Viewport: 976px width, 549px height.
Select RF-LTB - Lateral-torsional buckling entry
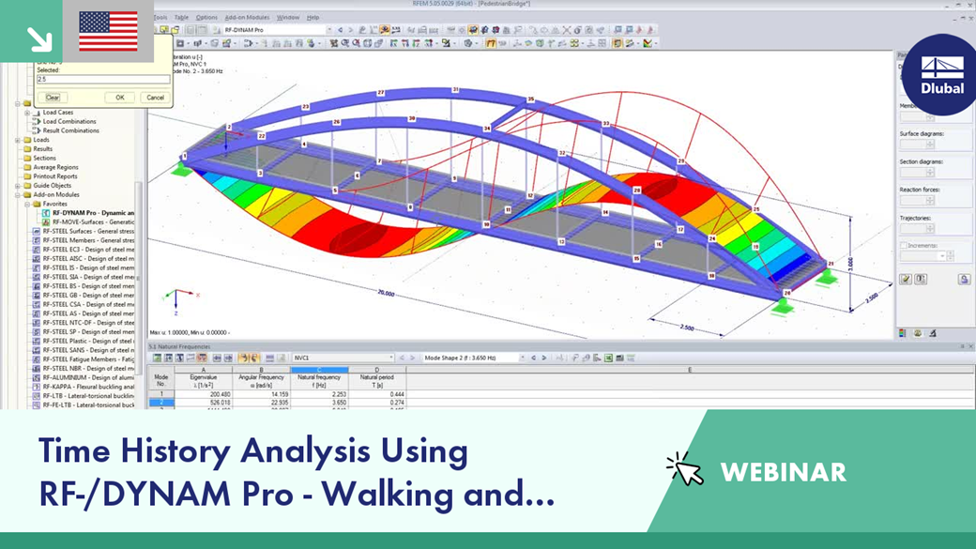tap(88, 396)
